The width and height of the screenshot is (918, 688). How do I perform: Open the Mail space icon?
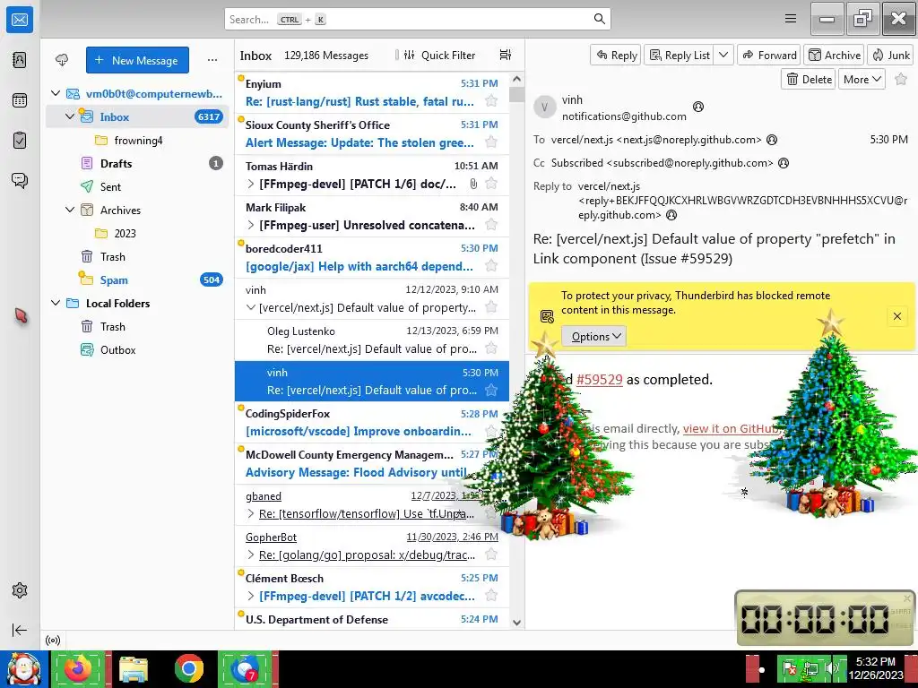tap(20, 20)
